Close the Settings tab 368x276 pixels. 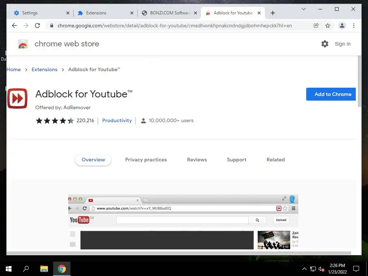[68, 13]
